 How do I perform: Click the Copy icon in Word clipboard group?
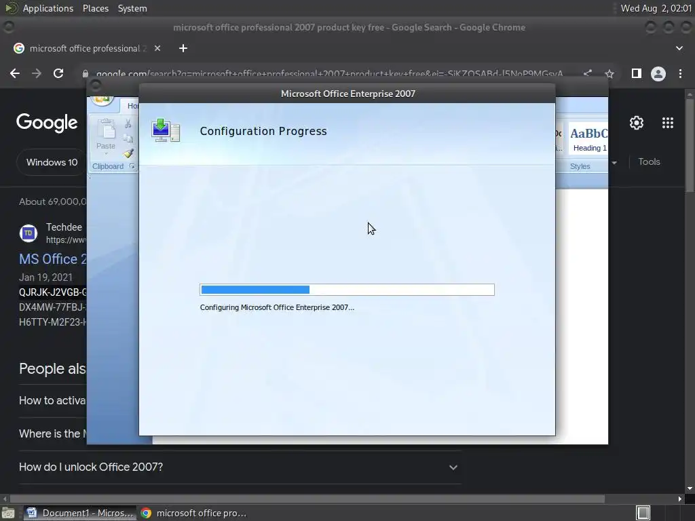128,138
